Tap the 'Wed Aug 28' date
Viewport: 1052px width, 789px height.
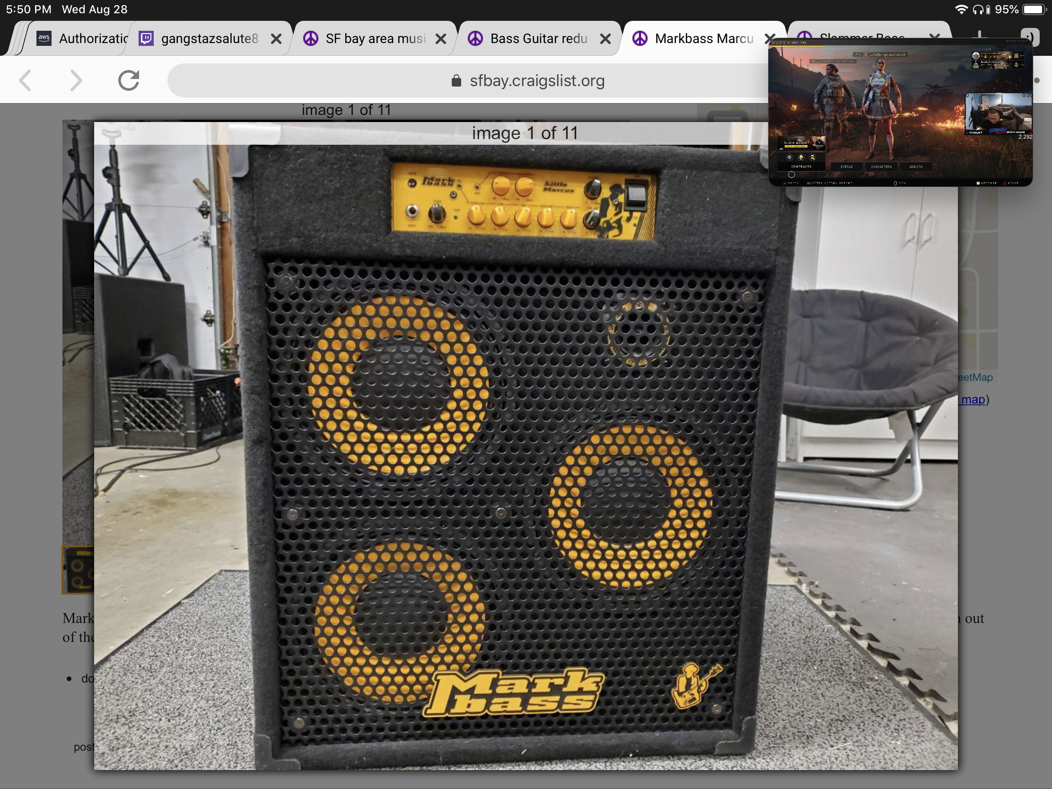(x=95, y=9)
